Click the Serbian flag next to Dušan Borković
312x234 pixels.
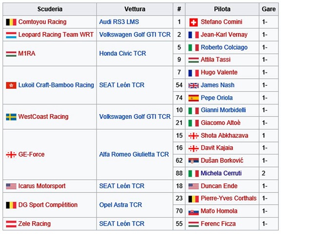(x=194, y=161)
